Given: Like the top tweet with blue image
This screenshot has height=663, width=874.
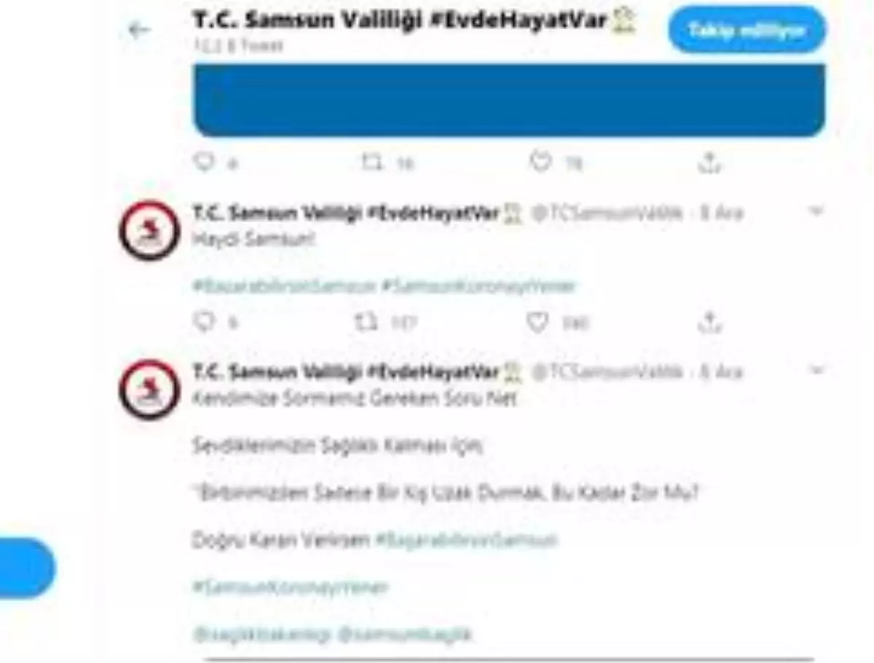Looking at the screenshot, I should (x=540, y=162).
